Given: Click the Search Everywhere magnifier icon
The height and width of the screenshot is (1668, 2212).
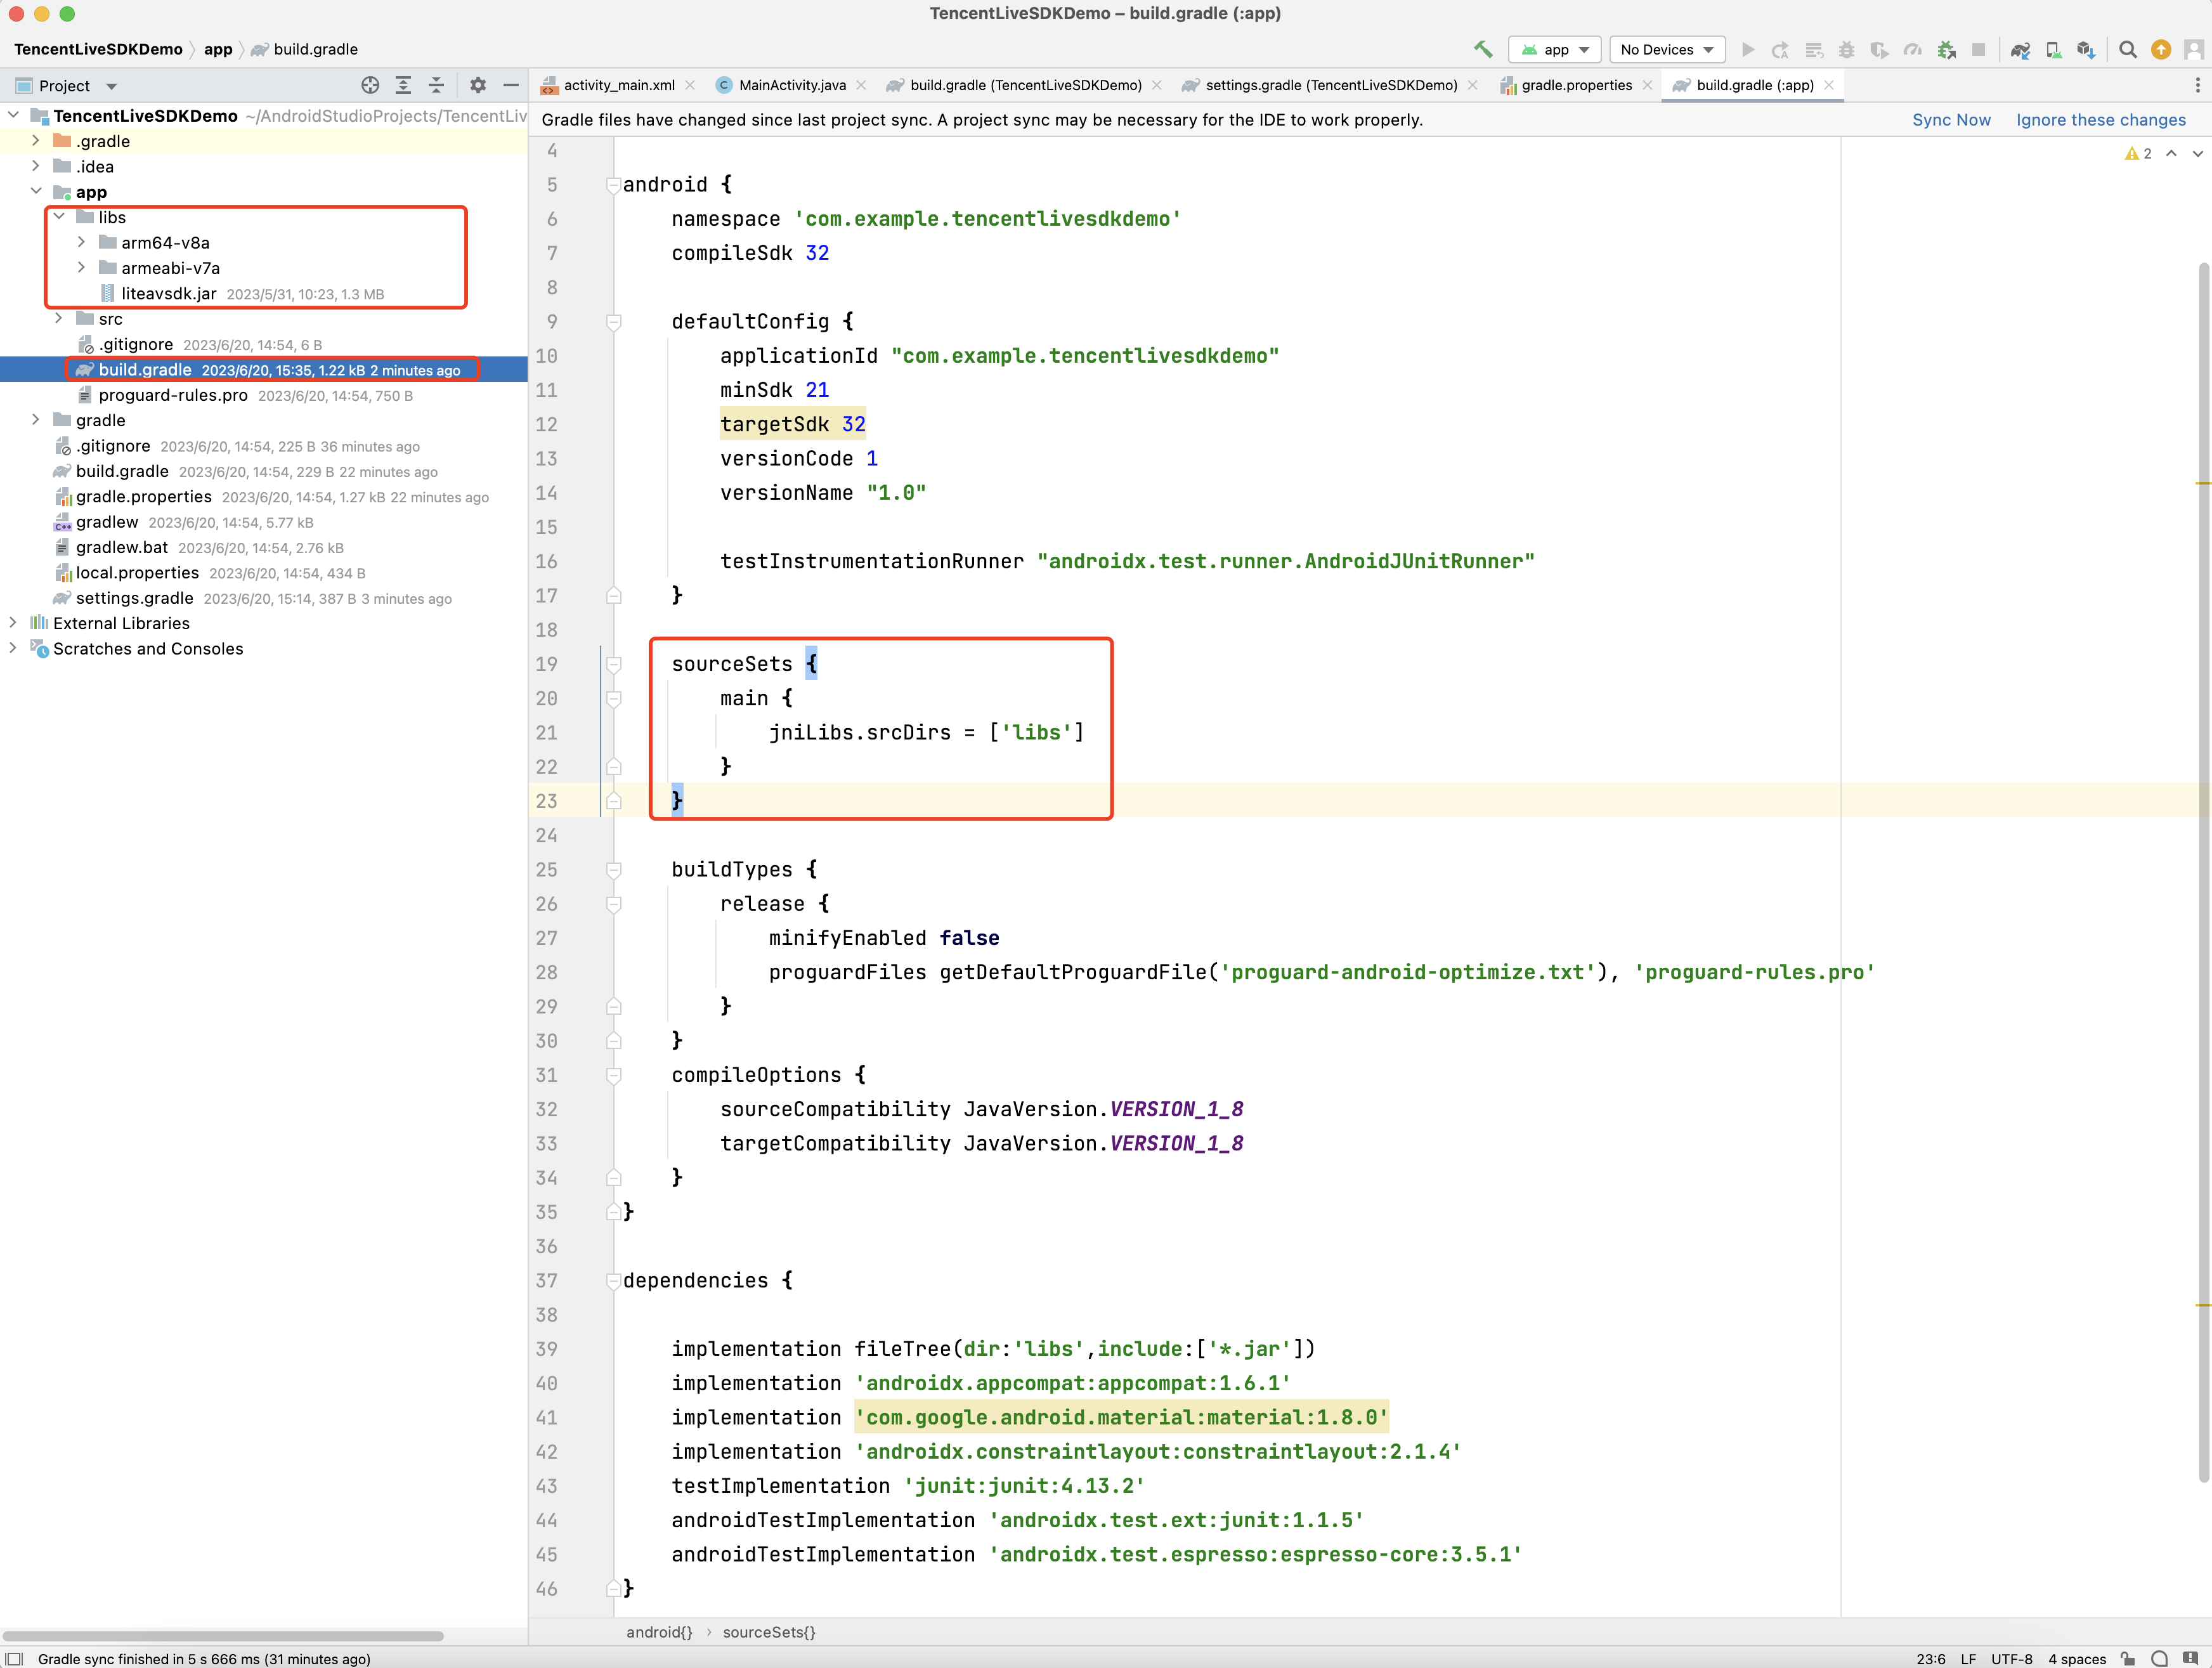Looking at the screenshot, I should tap(2128, 49).
